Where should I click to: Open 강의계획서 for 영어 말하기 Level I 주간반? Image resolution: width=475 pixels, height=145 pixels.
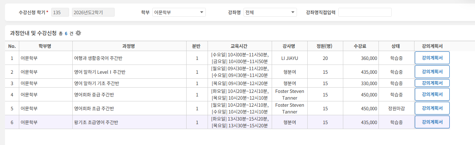click(x=432, y=72)
